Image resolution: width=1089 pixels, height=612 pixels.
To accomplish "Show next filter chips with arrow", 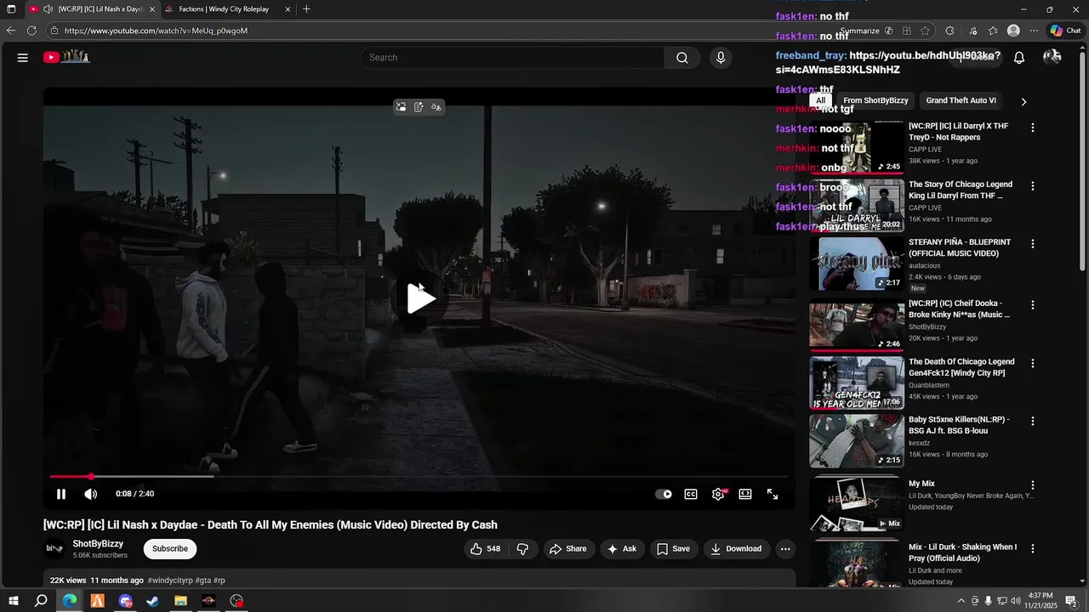I will (x=1023, y=101).
